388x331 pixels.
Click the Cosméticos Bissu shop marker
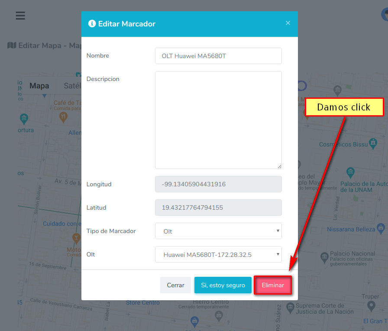point(373,143)
